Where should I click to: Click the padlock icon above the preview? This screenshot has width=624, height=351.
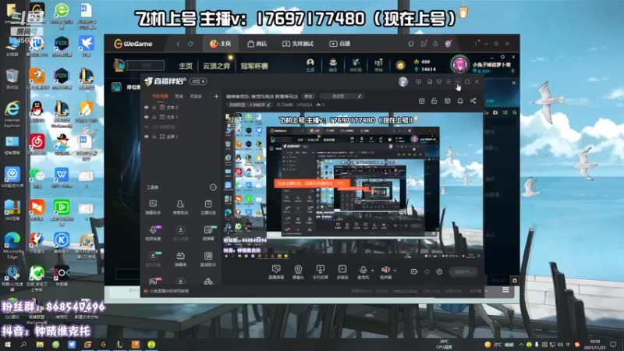(x=434, y=101)
